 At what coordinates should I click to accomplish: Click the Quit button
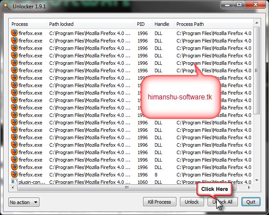click(251, 202)
